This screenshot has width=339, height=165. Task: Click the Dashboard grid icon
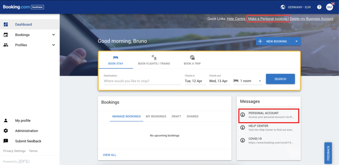(6, 25)
